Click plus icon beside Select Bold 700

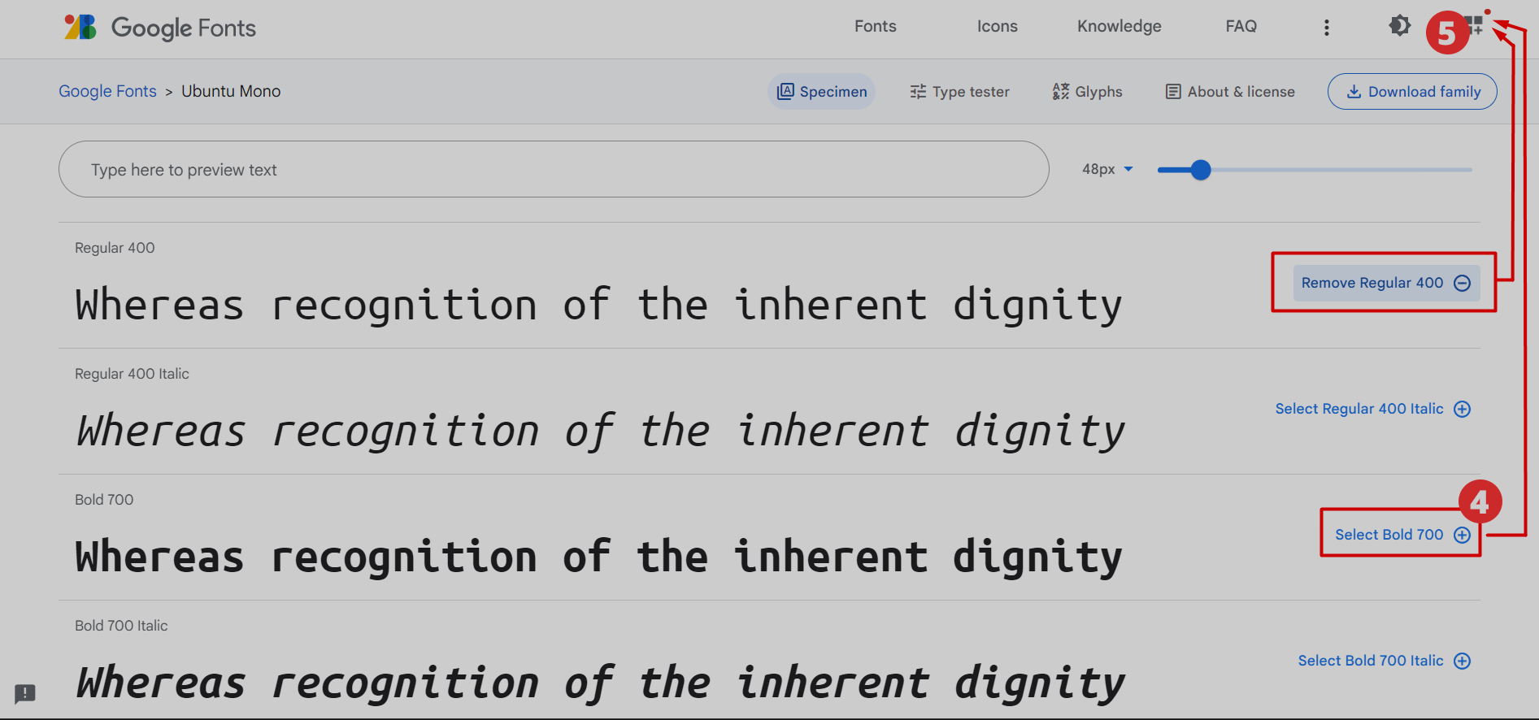coord(1462,535)
